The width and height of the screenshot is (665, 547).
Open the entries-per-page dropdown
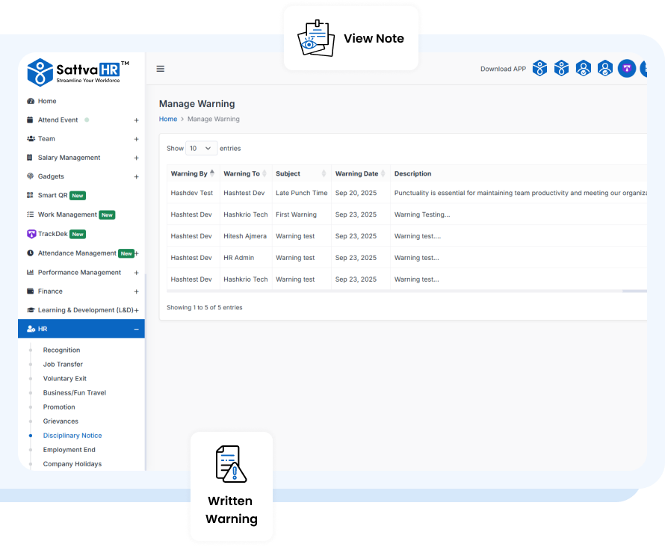(201, 148)
